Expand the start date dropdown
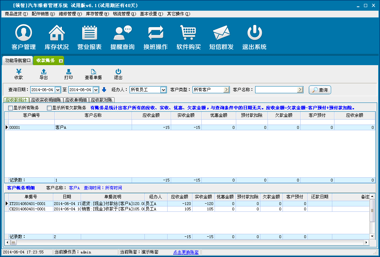 tap(58, 90)
